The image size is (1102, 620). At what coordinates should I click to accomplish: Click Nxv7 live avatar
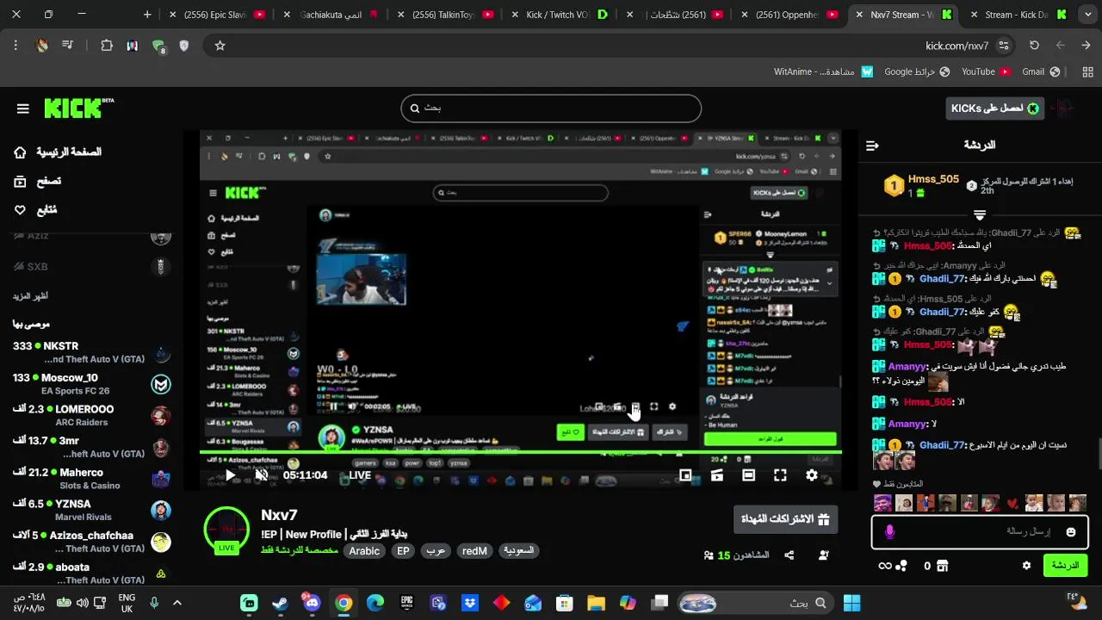[226, 529]
